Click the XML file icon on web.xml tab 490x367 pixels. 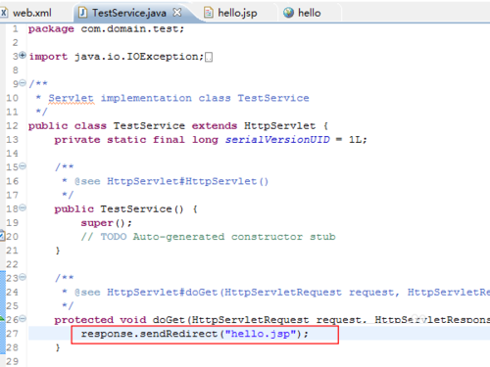tap(4, 13)
